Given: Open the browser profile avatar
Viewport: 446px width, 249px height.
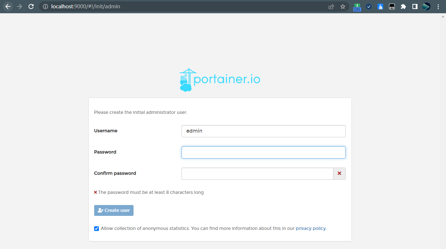Looking at the screenshot, I should (427, 6).
